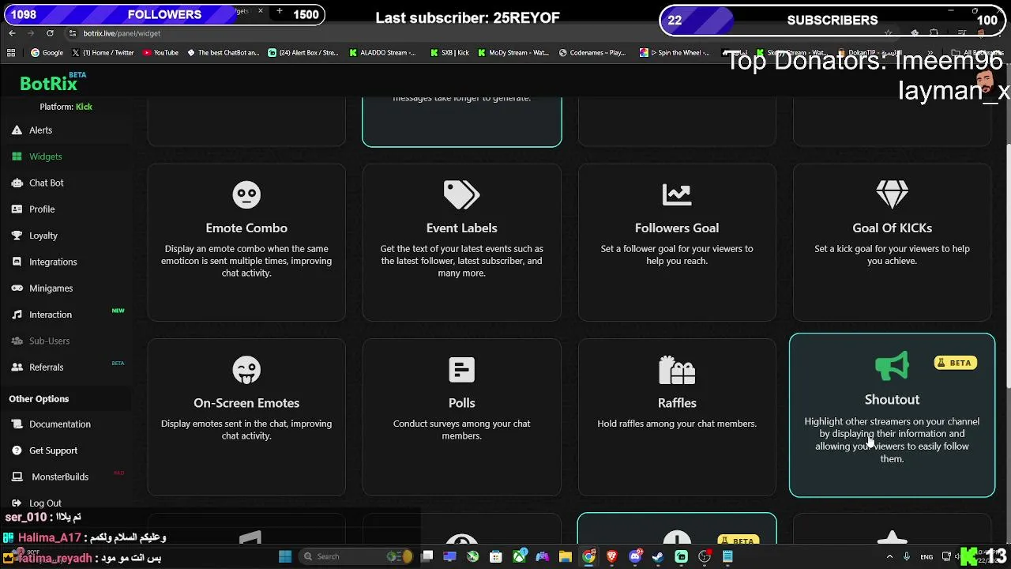Click the Event Labels widget title
Image resolution: width=1011 pixels, height=569 pixels.
[x=461, y=228]
